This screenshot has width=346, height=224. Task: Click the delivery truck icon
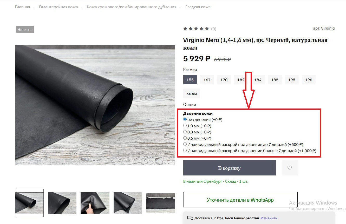pos(190,218)
